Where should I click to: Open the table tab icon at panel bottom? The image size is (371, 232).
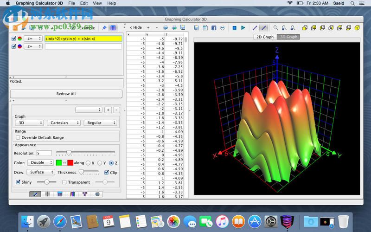[x=60, y=194]
